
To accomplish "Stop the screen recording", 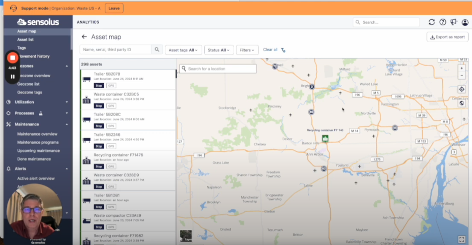I will click(x=13, y=57).
